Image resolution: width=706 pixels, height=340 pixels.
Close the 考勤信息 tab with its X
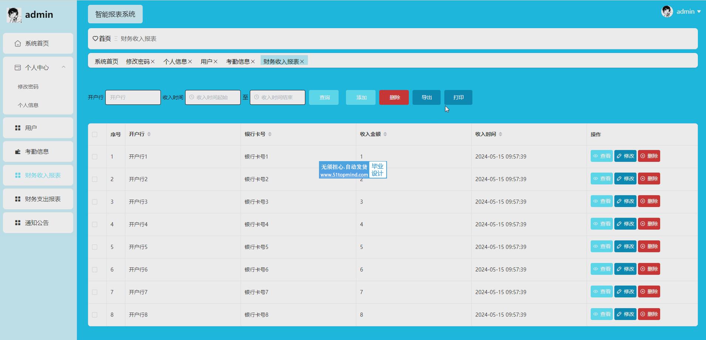253,62
